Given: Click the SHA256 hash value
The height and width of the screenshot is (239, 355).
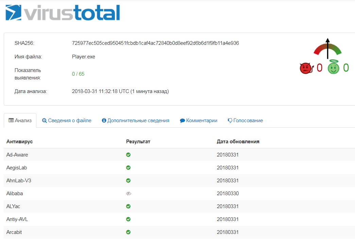Looking at the screenshot, I should point(155,43).
